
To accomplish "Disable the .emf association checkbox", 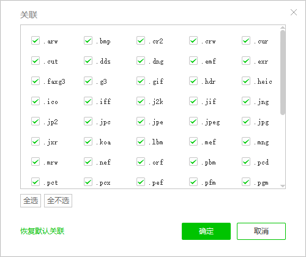I will (x=193, y=61).
